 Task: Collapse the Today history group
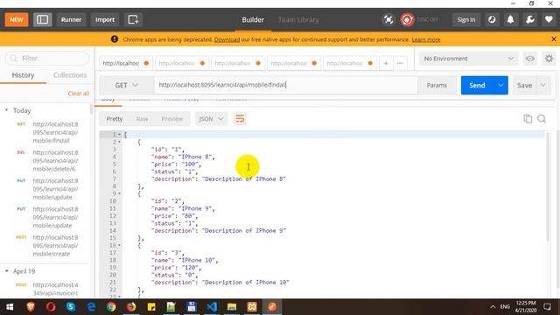pyautogui.click(x=7, y=110)
